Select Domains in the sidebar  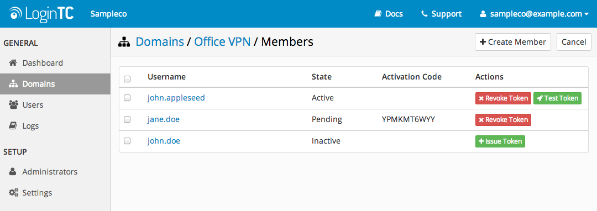click(x=55, y=84)
